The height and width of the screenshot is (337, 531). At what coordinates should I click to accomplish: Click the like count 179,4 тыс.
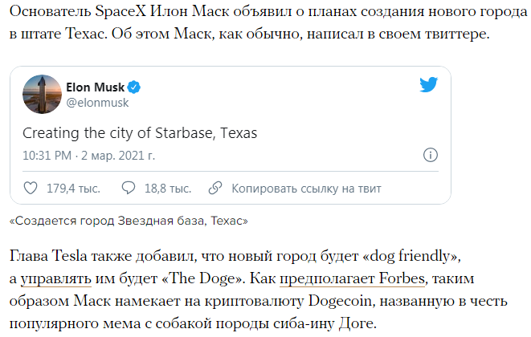pos(74,189)
